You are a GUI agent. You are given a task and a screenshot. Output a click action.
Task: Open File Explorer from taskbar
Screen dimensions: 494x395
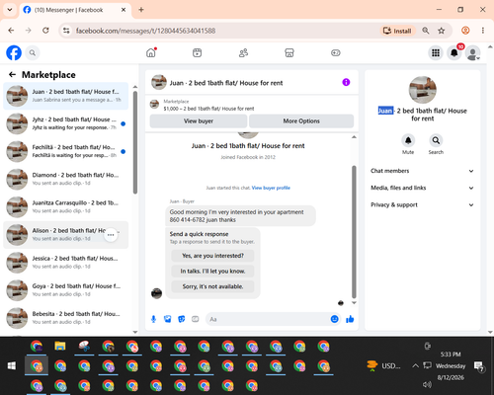point(60,346)
